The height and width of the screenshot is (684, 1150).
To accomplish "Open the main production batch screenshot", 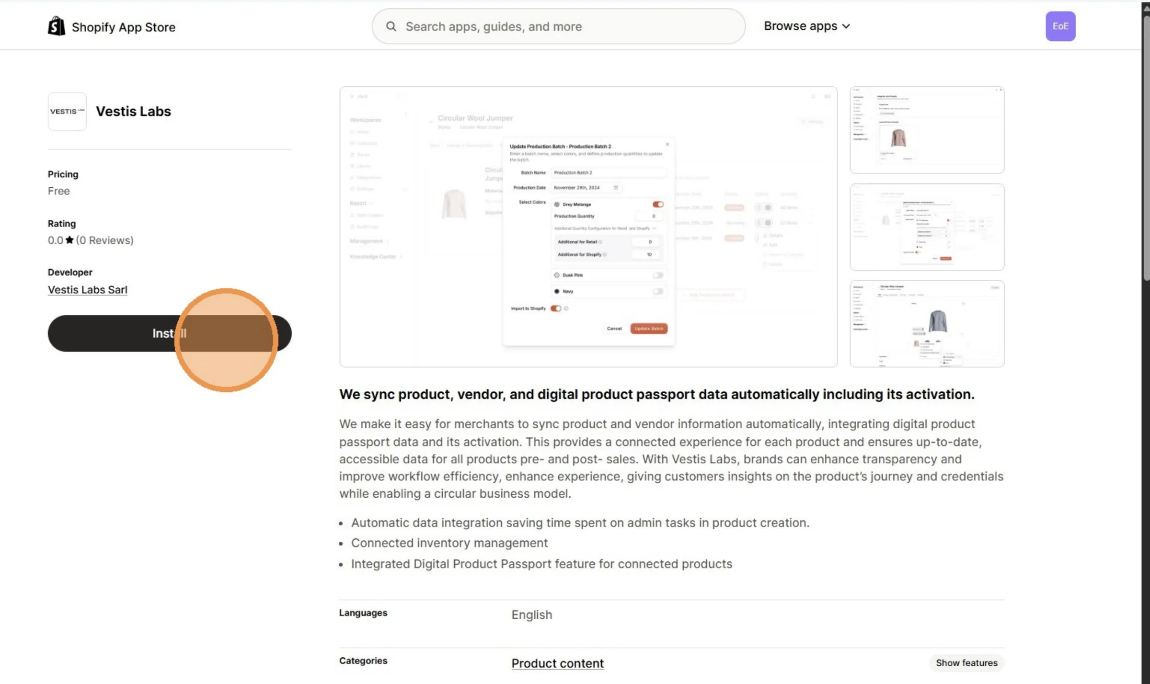I will click(x=588, y=227).
